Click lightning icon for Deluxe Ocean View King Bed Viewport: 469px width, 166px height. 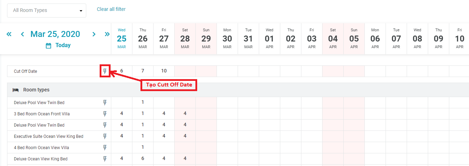tap(105, 159)
